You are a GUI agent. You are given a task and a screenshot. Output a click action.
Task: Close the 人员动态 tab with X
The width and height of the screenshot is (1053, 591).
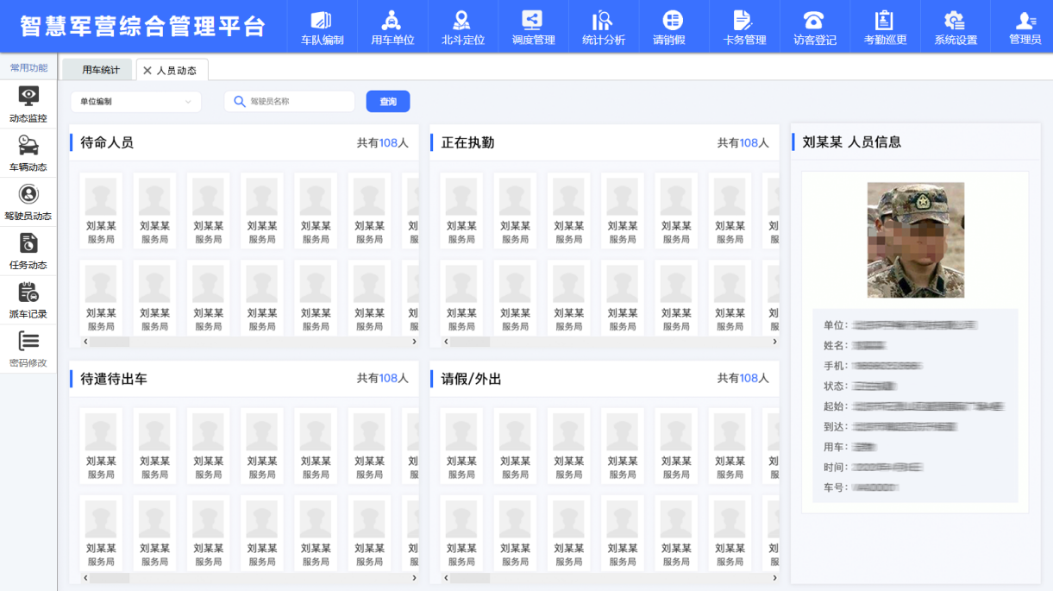[147, 71]
